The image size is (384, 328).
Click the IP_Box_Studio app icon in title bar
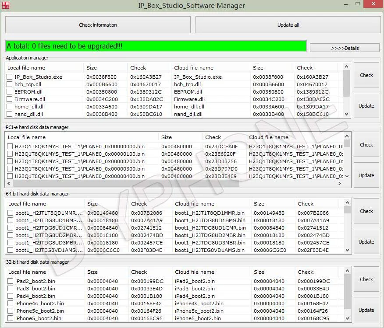pyautogui.click(x=6, y=5)
